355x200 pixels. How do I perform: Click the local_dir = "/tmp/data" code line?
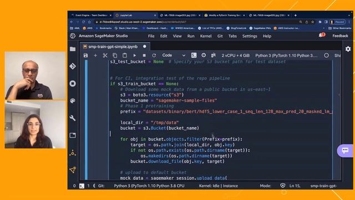(x=149, y=123)
